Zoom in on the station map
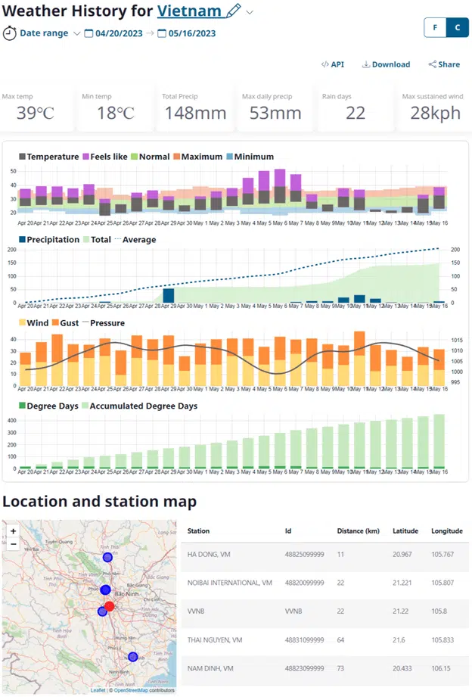Viewport: 472px width, 697px height. click(x=13, y=531)
